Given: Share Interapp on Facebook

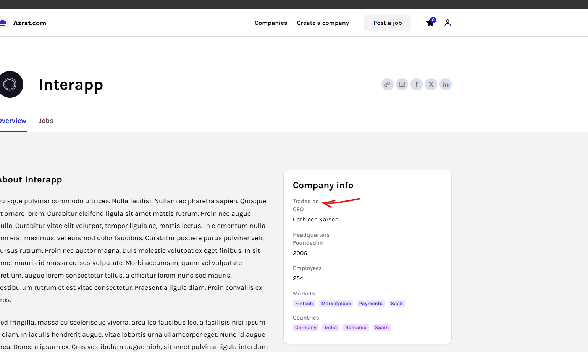Looking at the screenshot, I should point(417,84).
